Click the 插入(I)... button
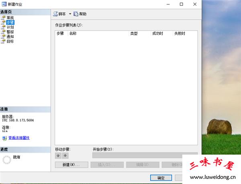241x184 pixels. (106, 165)
